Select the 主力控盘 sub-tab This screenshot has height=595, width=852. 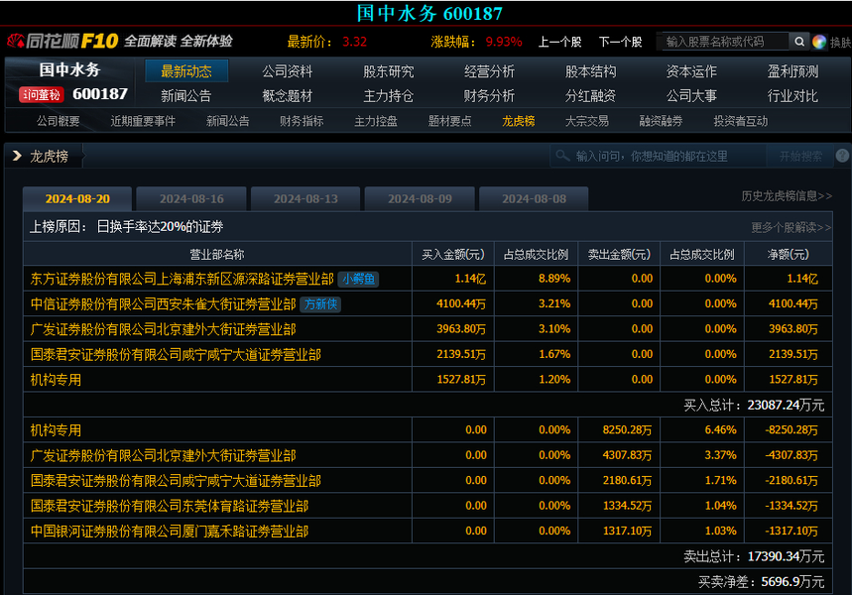coord(376,121)
